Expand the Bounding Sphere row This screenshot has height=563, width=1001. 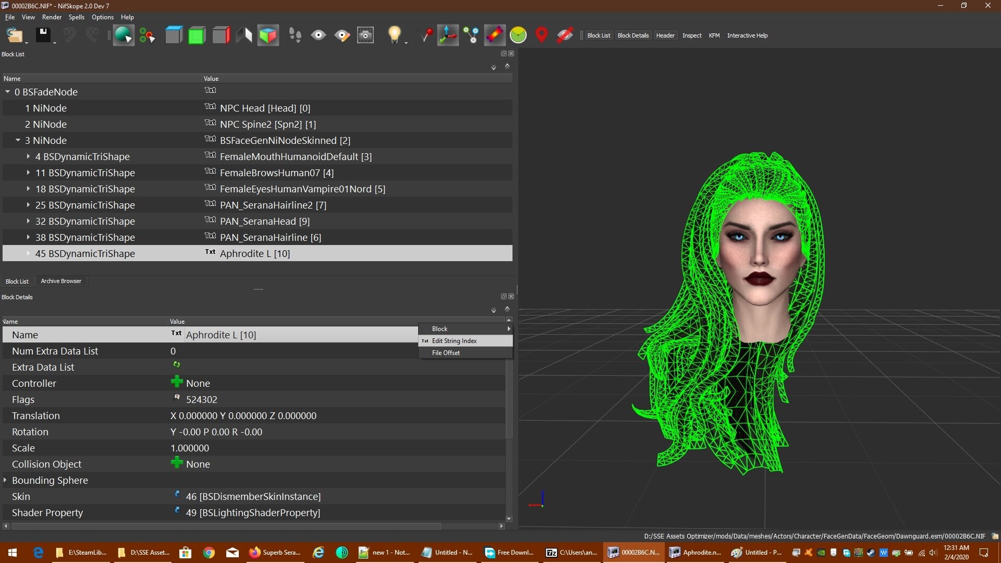[5, 480]
